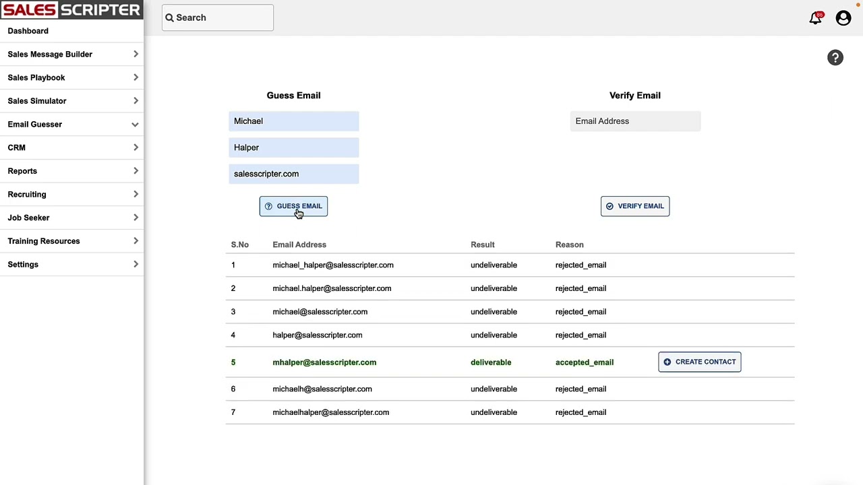
Task: Expand the Sales Playbook chevron
Action: point(136,77)
